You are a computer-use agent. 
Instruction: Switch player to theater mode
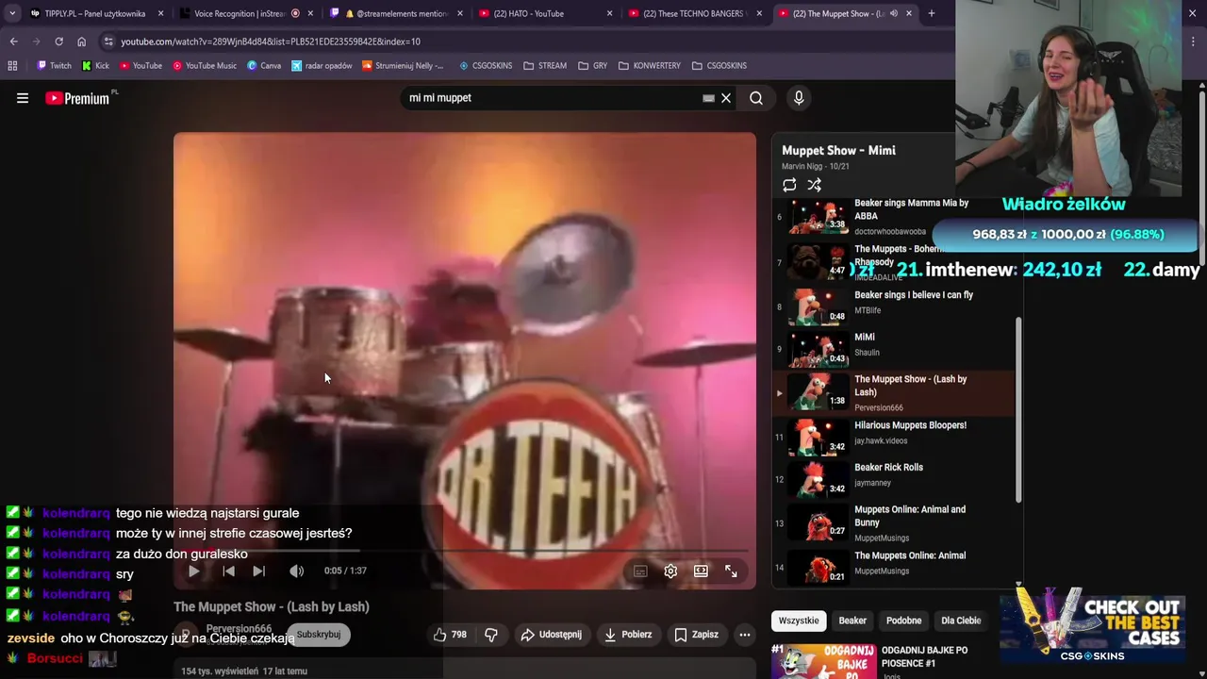click(x=701, y=571)
